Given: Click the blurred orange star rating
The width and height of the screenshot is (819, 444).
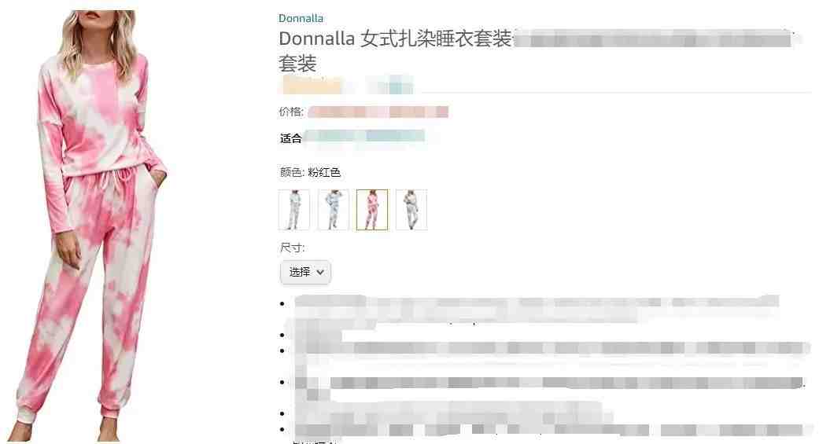Looking at the screenshot, I should click(312, 85).
